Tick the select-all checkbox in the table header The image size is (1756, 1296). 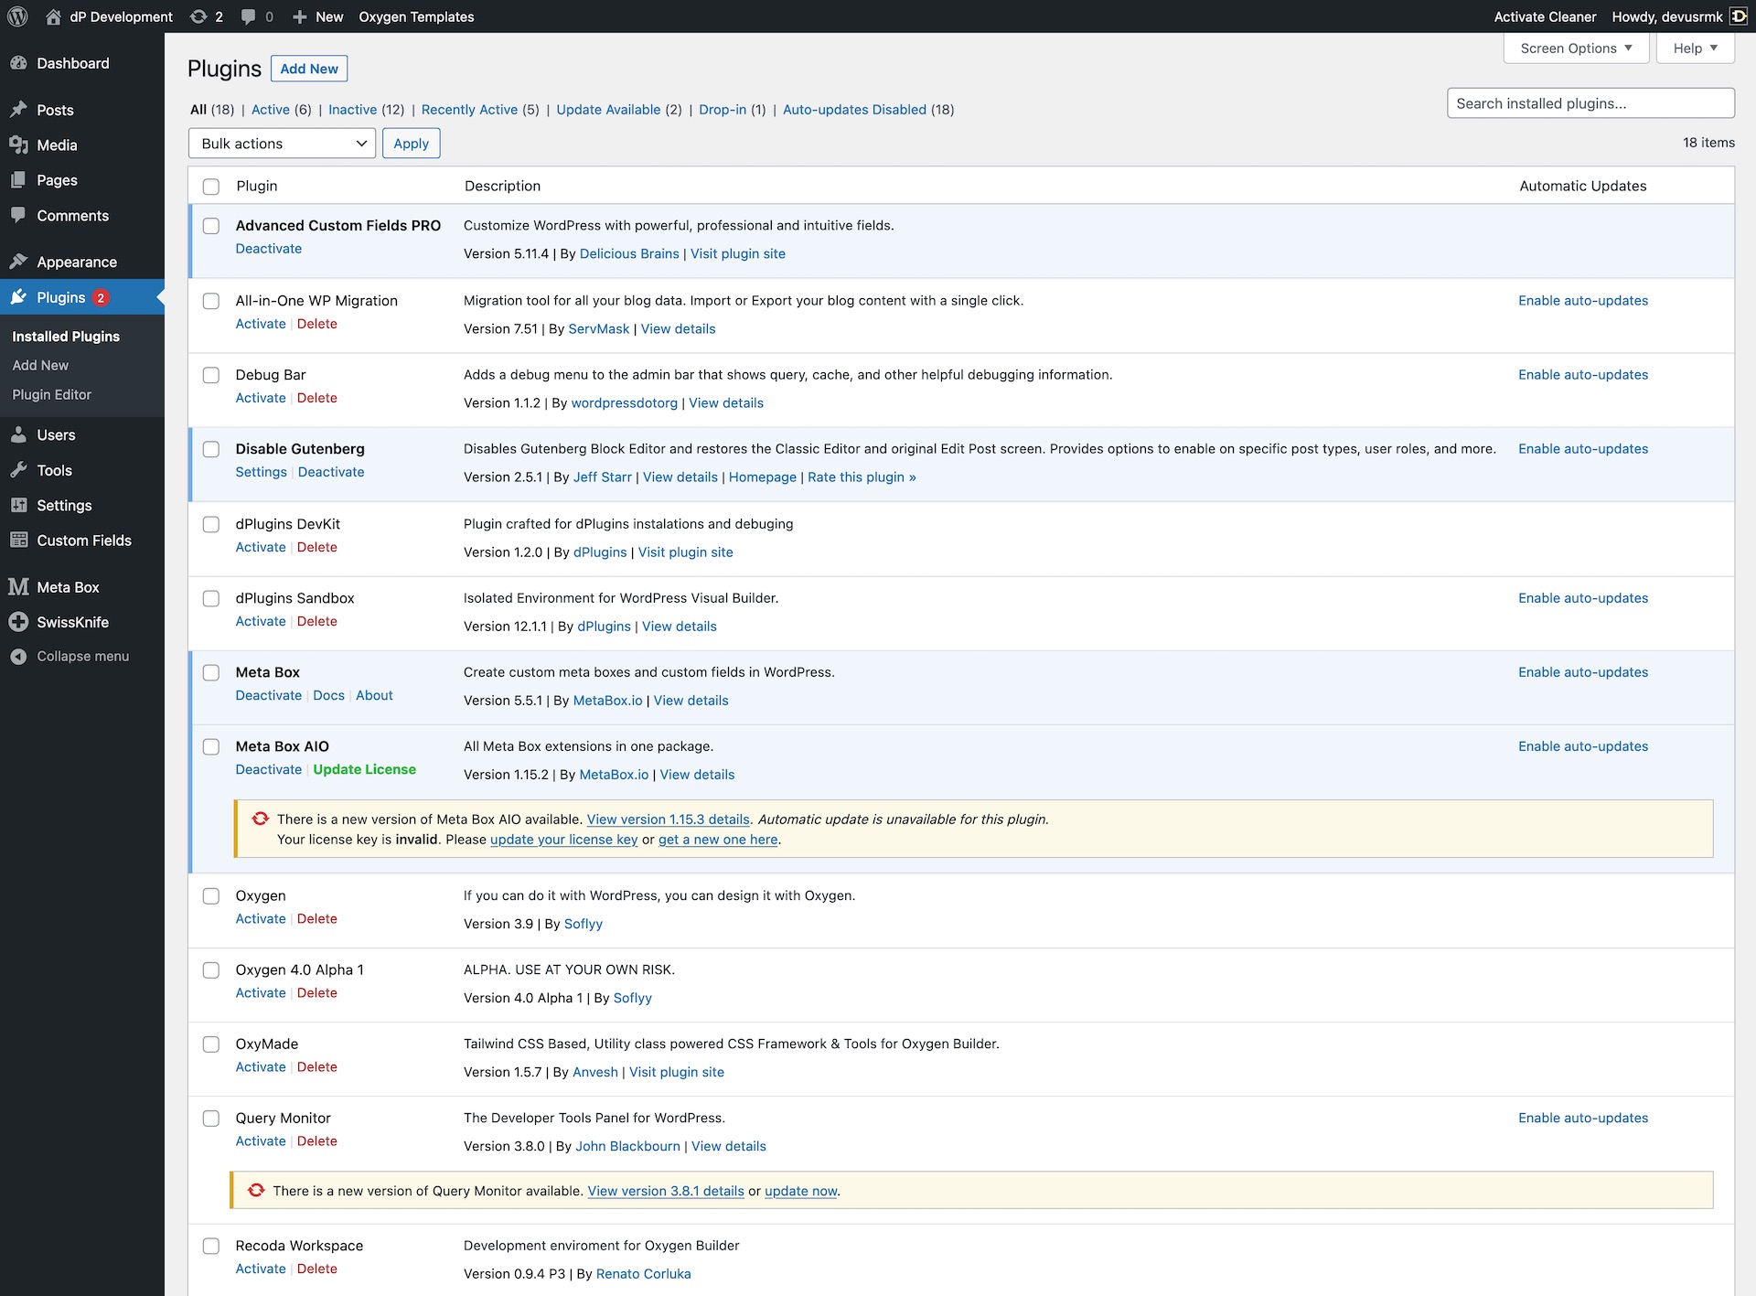pos(211,187)
